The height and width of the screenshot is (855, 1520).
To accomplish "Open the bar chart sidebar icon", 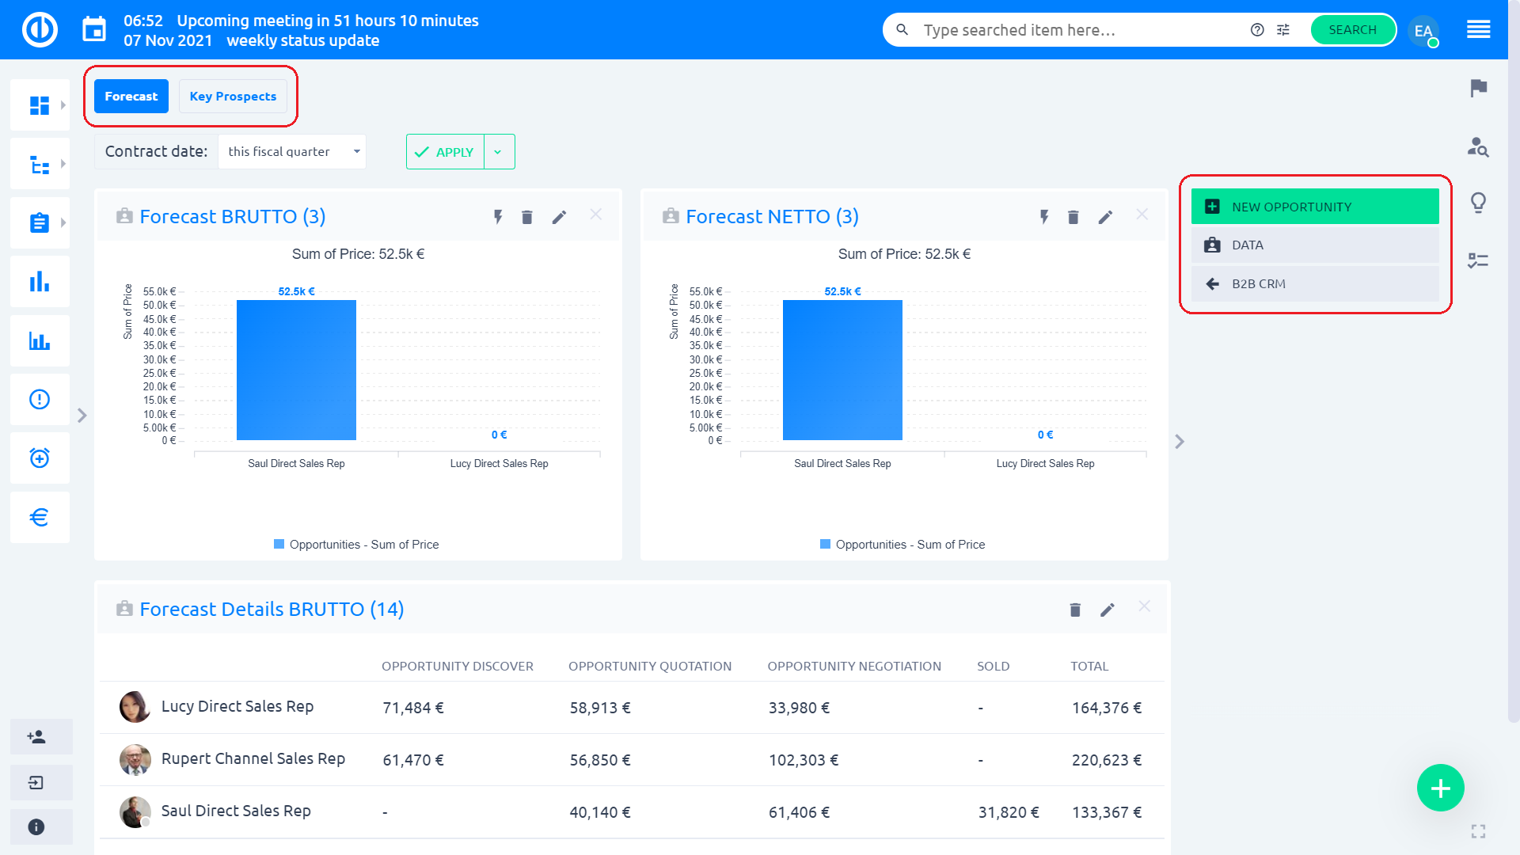I will [x=39, y=282].
